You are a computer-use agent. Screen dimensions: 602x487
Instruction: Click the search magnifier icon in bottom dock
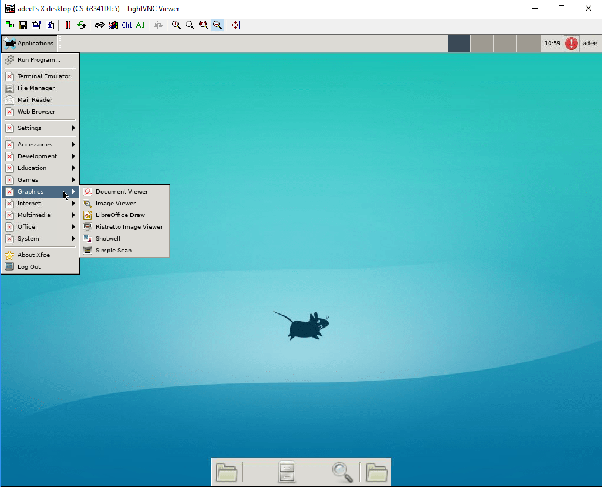point(342,472)
